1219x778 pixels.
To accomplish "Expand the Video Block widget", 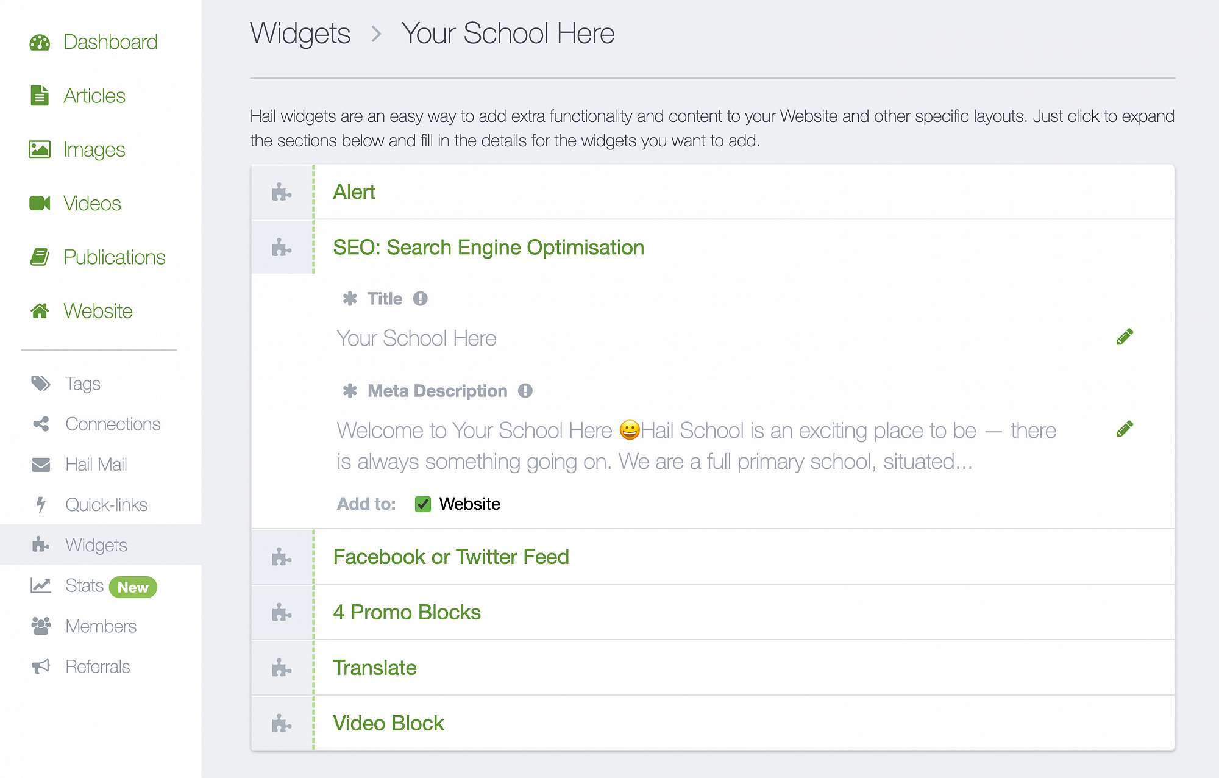I will [x=388, y=723].
